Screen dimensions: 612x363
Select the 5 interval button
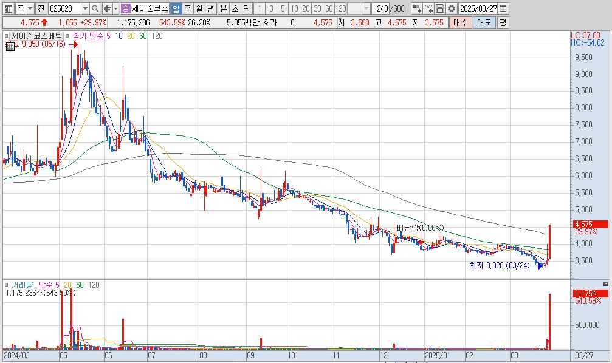tap(283, 8)
